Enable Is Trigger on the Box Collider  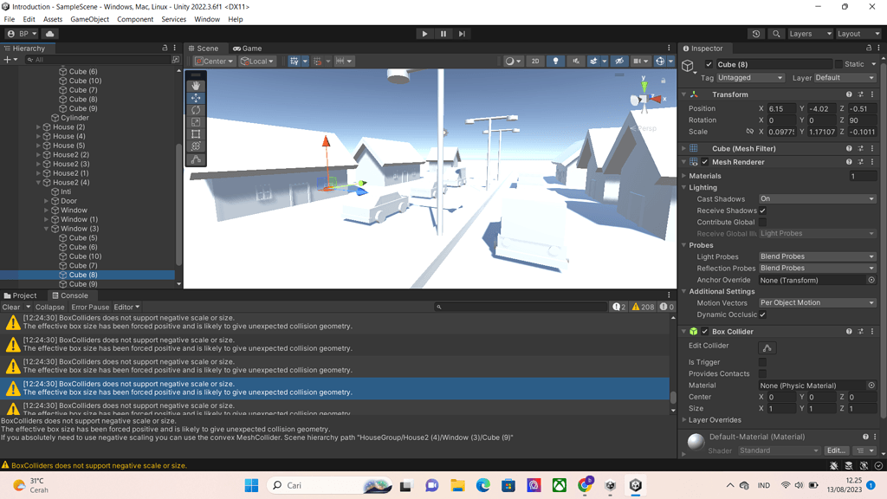[x=761, y=361]
